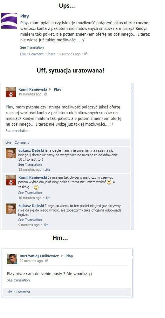Click the globe icon beside '19 minutes ago'
The width and height of the screenshot is (165, 318).
[x=45, y=94]
